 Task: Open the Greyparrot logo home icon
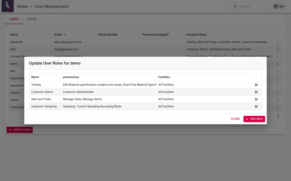[8, 6]
